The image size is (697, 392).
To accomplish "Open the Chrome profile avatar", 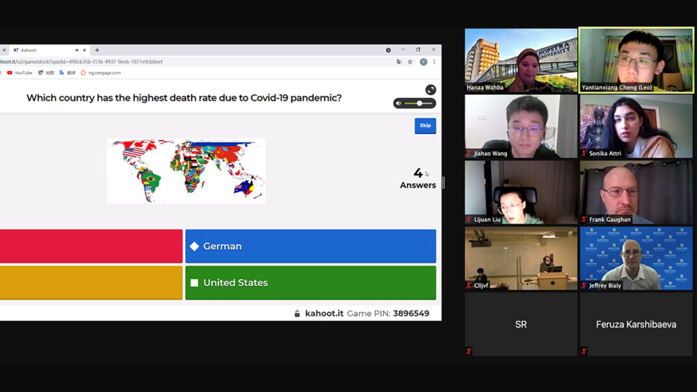I will 423,62.
